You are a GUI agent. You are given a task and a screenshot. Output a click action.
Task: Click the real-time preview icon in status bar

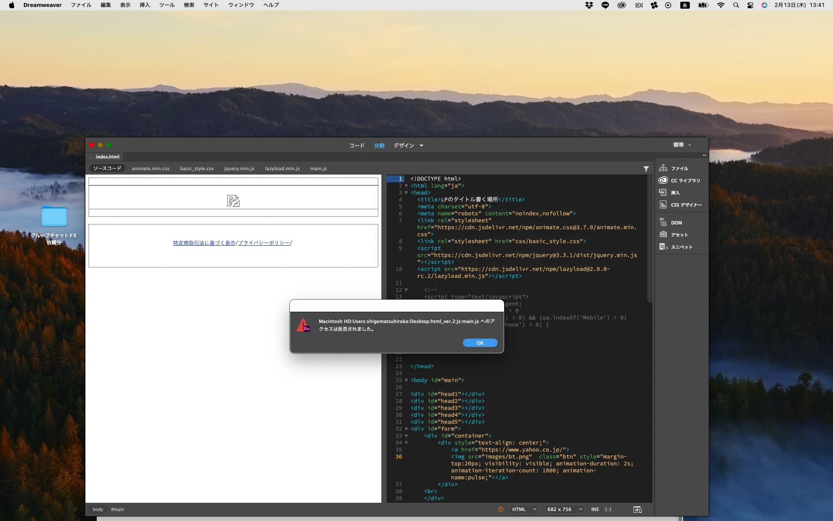[637, 509]
